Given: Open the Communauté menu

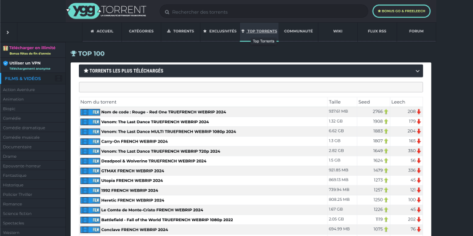Looking at the screenshot, I should click(298, 31).
